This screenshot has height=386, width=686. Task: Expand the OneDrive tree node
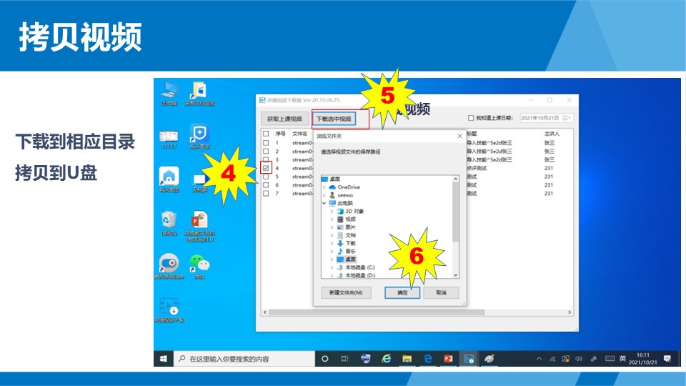point(324,187)
